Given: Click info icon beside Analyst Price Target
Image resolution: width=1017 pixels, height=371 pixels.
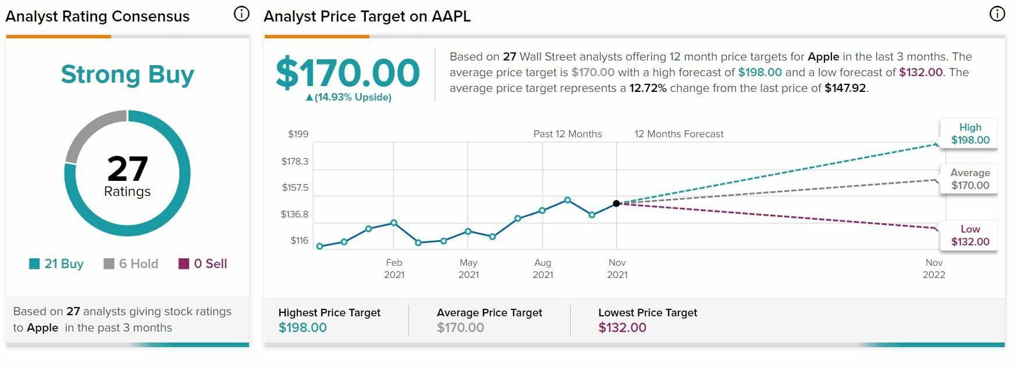Looking at the screenshot, I should pyautogui.click(x=997, y=14).
